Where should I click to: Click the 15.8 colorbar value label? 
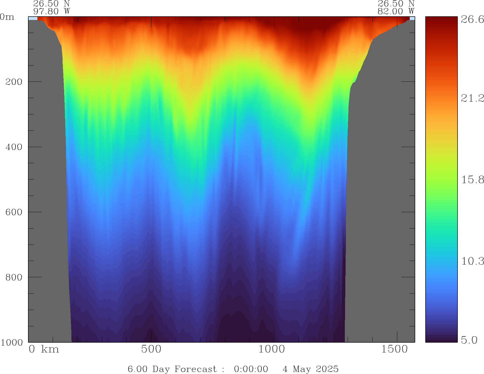point(472,179)
